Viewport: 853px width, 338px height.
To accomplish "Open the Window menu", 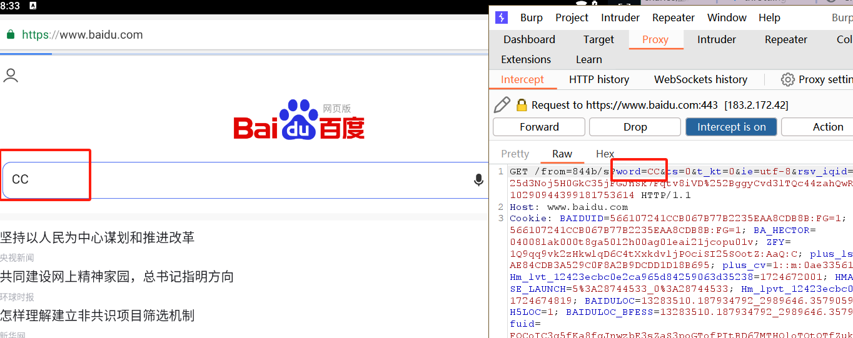I will 727,17.
